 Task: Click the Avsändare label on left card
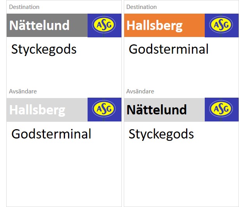point(23,91)
